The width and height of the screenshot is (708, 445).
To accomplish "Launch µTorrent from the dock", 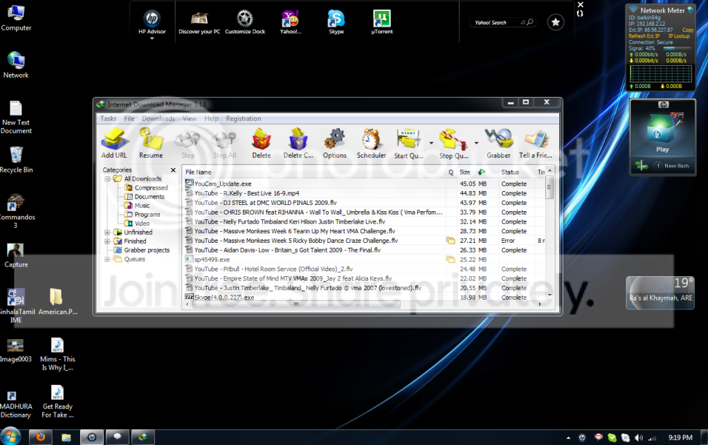I will [x=382, y=23].
